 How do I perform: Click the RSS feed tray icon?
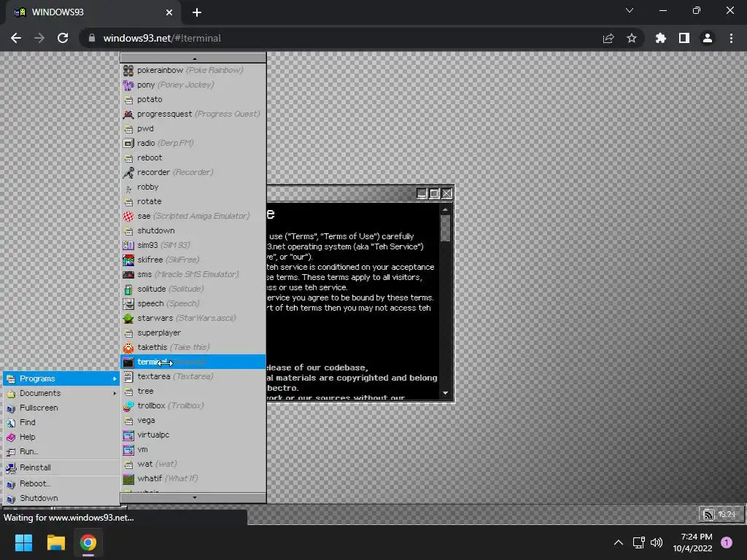709,514
